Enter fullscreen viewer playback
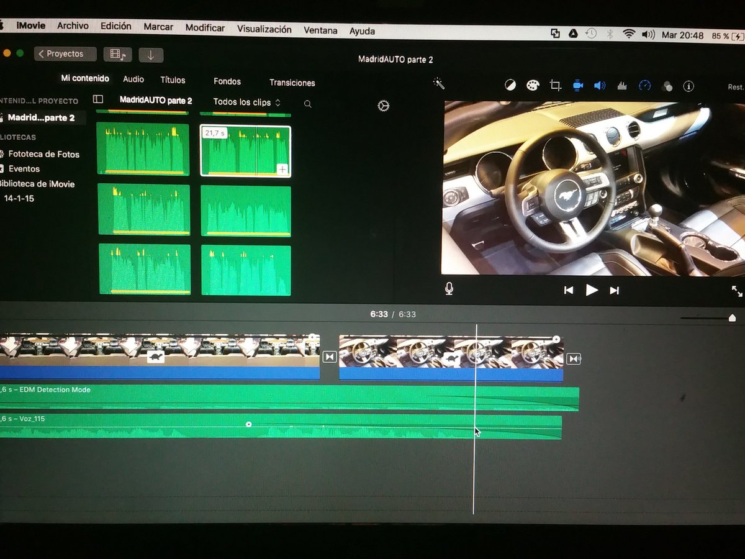Screen dimensions: 745x559 click(737, 291)
